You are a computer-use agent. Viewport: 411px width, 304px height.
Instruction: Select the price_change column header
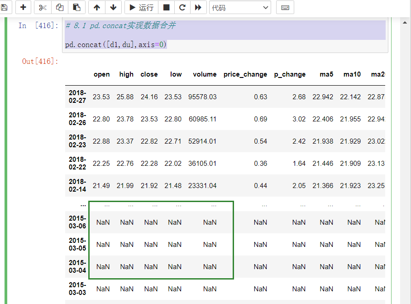[x=245, y=74]
